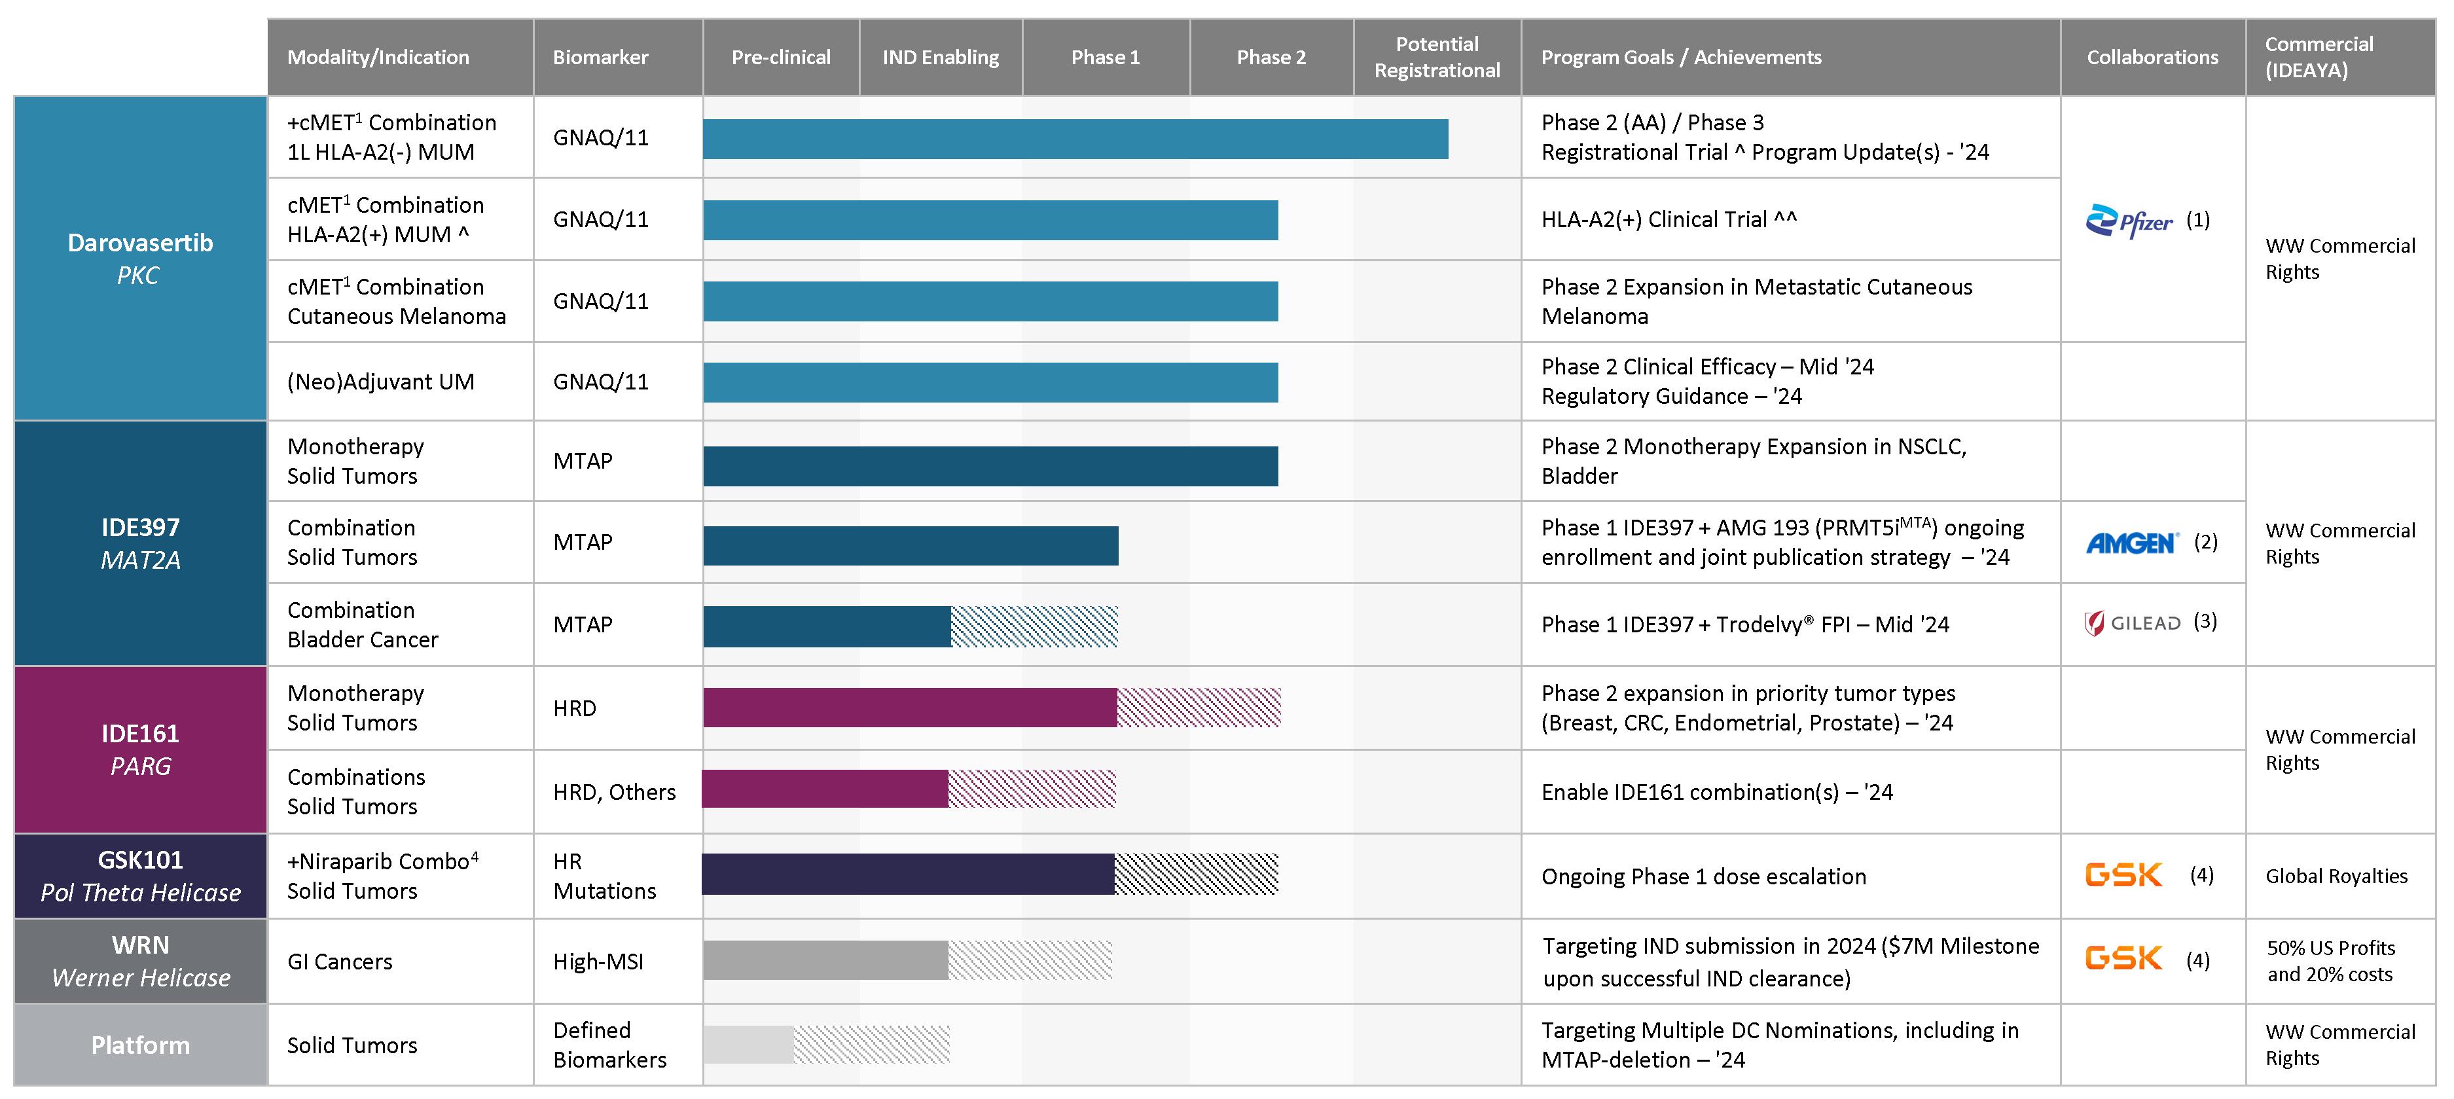Viewport: 2454px width, 1099px height.
Task: Click the Gilead logo
Action: 2132,624
